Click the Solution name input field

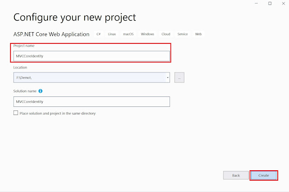tap(92, 101)
